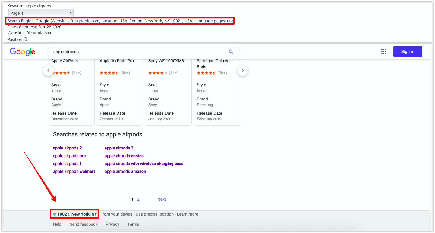Open the Send feedback footer link
The image size is (435, 233).
pos(84,224)
